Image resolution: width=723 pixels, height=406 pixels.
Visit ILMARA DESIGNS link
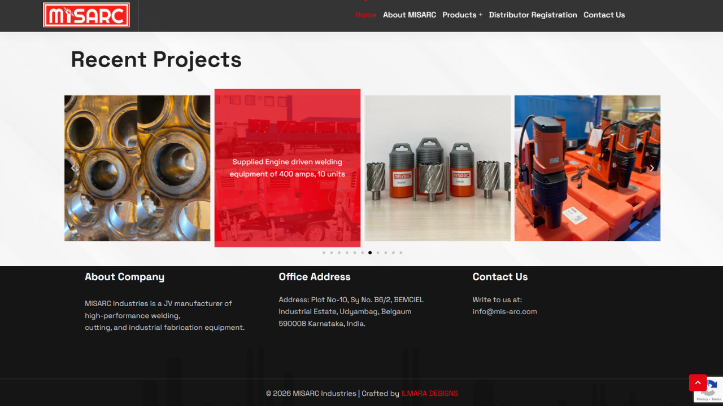tap(430, 394)
